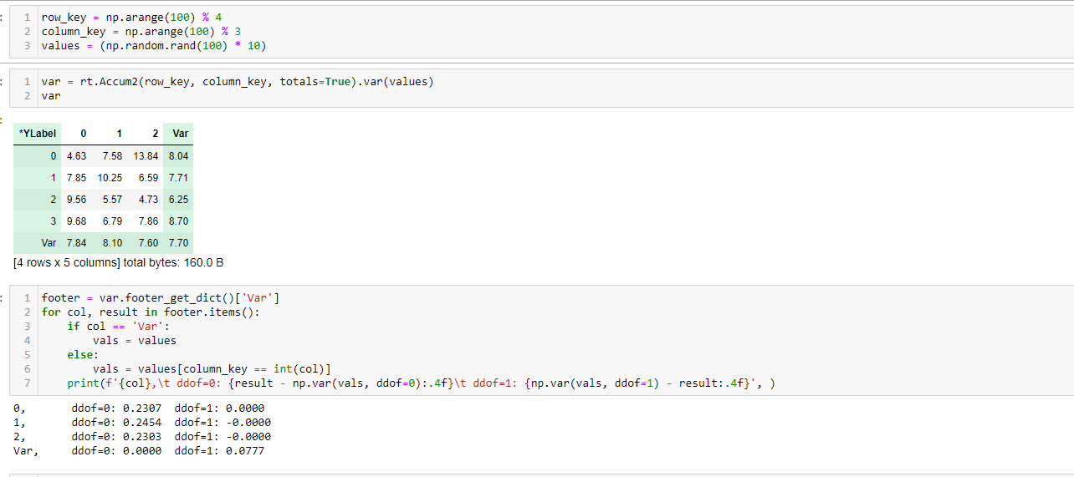Click the 'vals = values' line

(135, 340)
